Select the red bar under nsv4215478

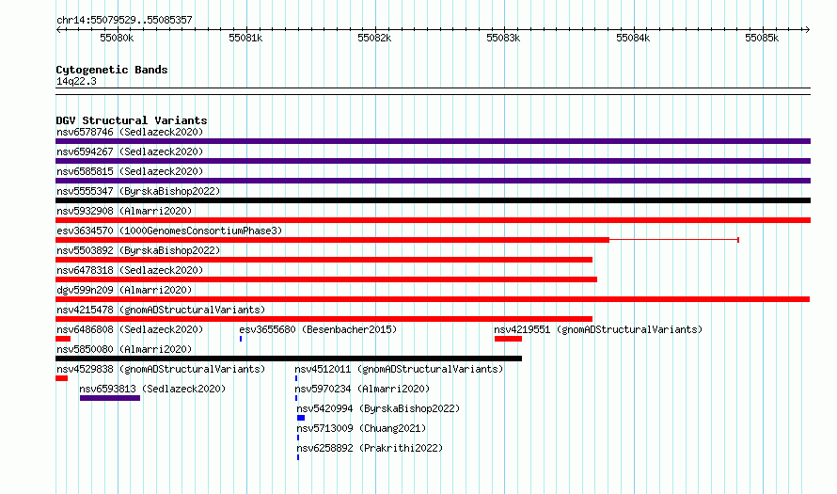coord(324,319)
